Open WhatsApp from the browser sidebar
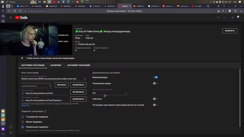This screenshot has height=137, width=244. click(x=3, y=115)
